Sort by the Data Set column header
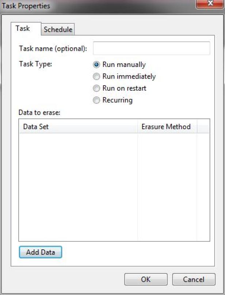Viewport: 225px width, 295px height. coord(79,126)
